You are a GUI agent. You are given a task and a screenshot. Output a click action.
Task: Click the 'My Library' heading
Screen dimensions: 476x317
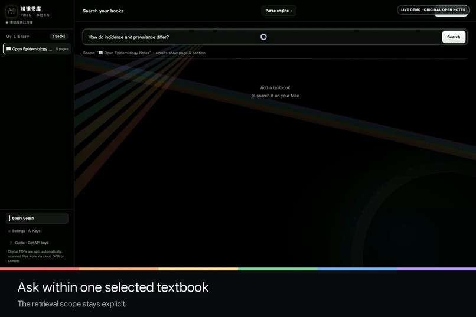pyautogui.click(x=18, y=37)
